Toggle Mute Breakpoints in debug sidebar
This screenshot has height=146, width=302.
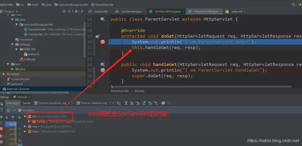pos(1,142)
